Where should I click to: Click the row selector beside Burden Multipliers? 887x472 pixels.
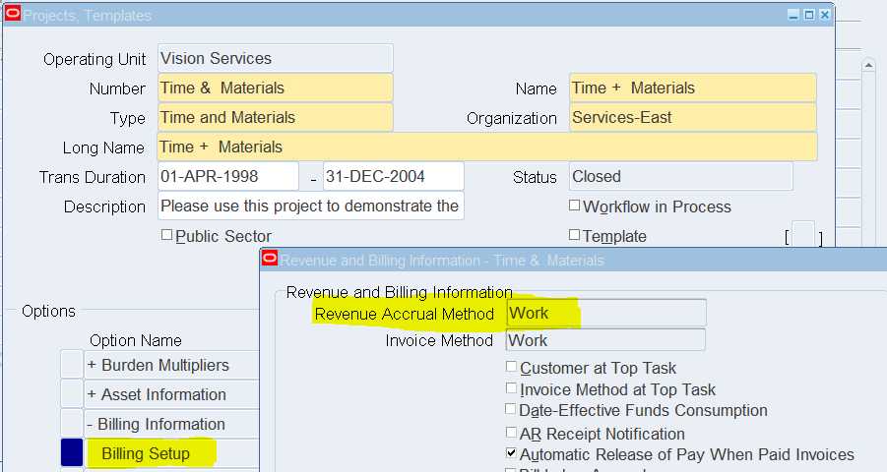72,365
